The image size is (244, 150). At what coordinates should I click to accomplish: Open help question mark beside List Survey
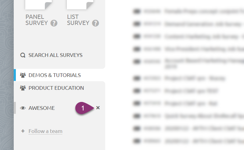95,23
